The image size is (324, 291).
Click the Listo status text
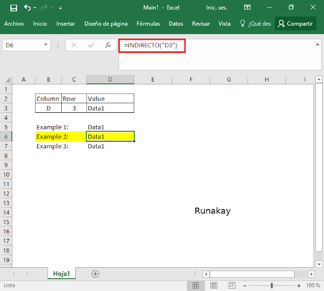pos(9,285)
